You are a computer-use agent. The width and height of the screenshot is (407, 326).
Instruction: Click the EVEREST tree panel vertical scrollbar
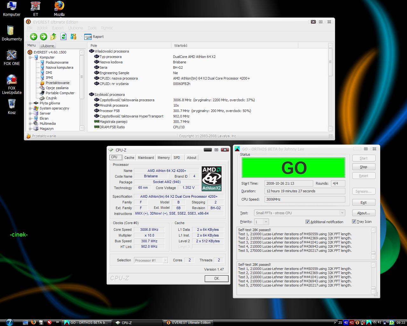(x=82, y=76)
